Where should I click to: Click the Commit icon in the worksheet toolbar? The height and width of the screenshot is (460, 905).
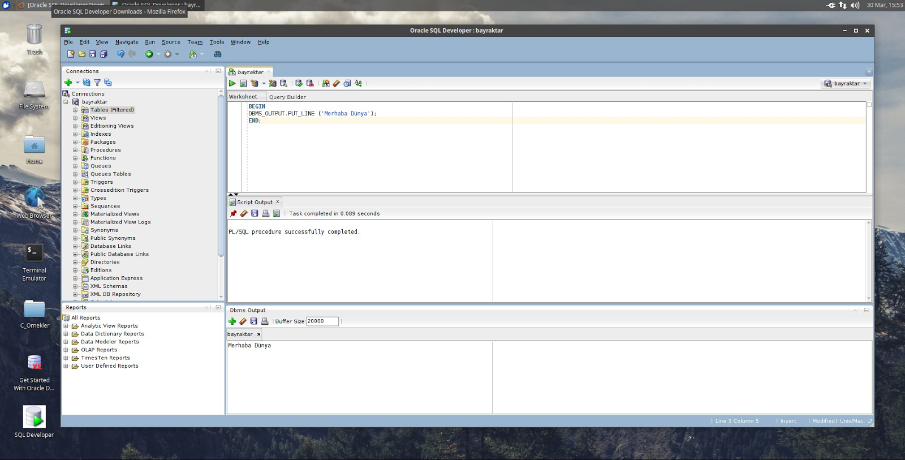pos(299,83)
